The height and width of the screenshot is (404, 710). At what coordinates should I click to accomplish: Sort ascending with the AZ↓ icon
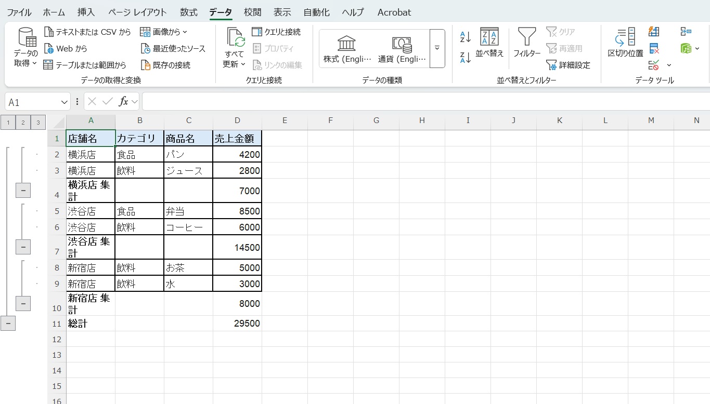(x=464, y=37)
